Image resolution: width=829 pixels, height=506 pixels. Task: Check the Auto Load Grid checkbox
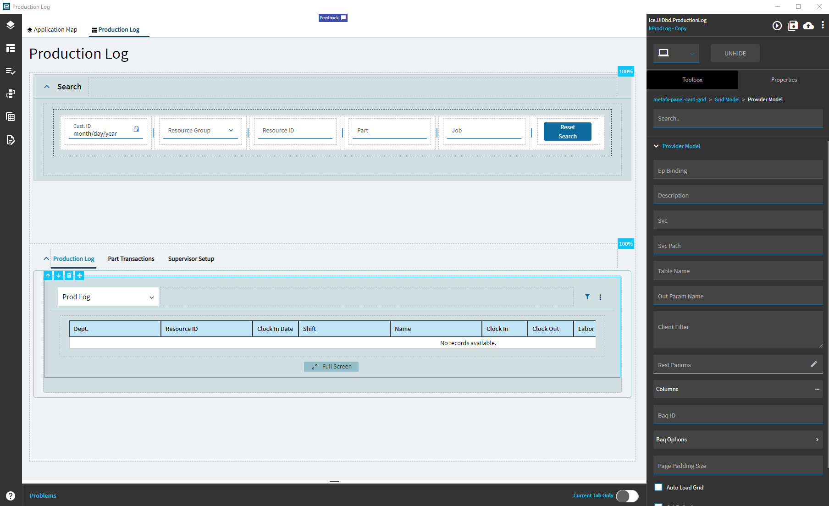click(x=658, y=487)
